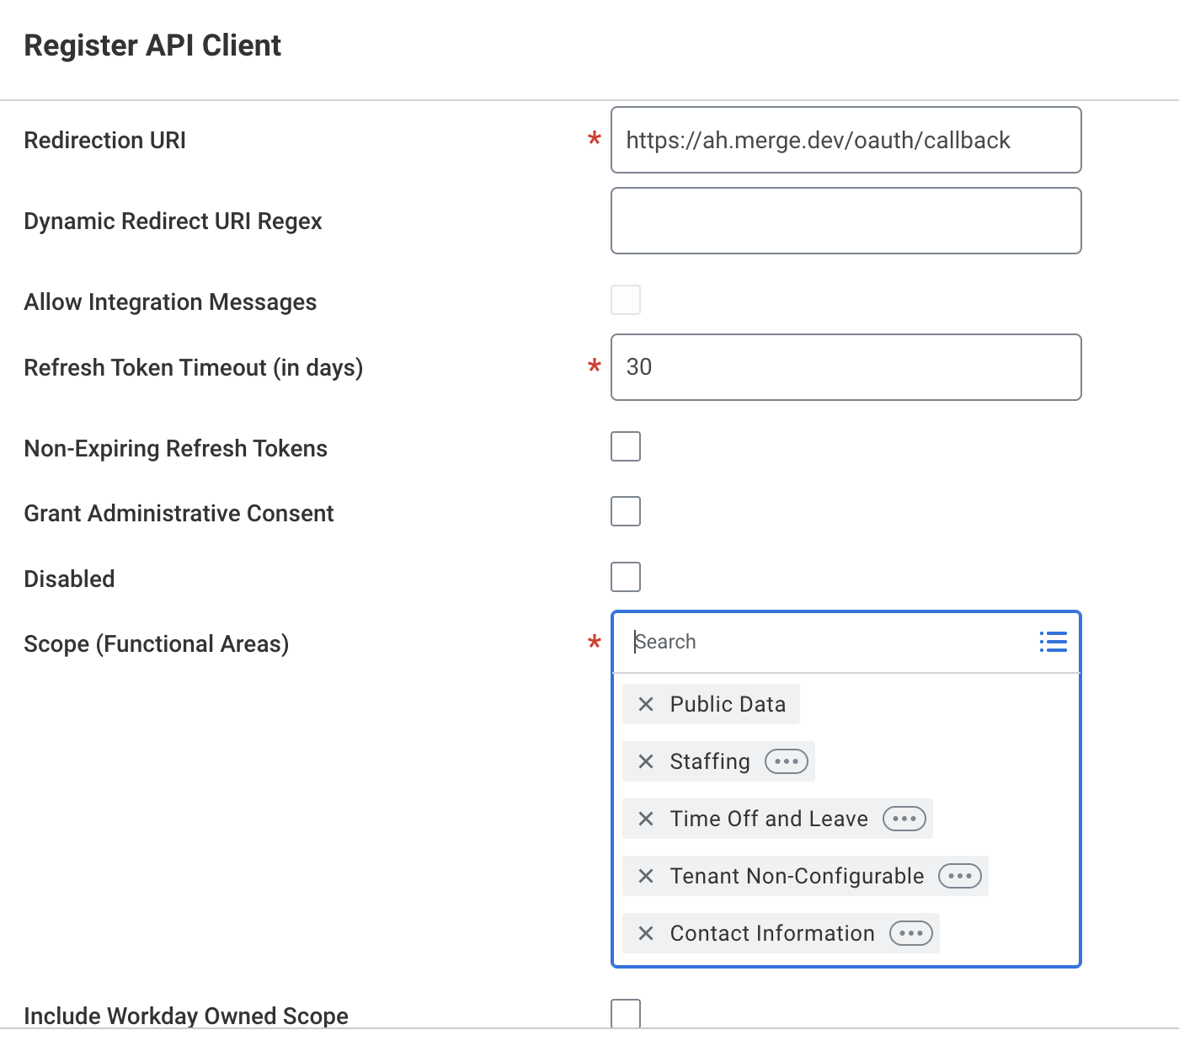The height and width of the screenshot is (1046, 1179).
Task: Enable Non-Expiring Refresh Tokens checkbox
Action: [x=626, y=446]
